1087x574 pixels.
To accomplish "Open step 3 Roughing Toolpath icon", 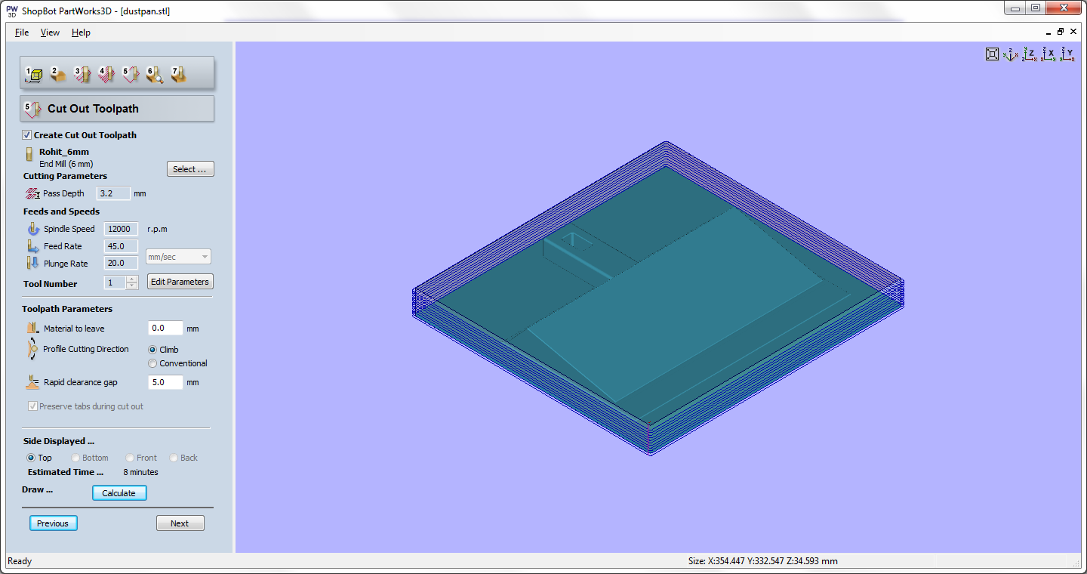I will (82, 74).
